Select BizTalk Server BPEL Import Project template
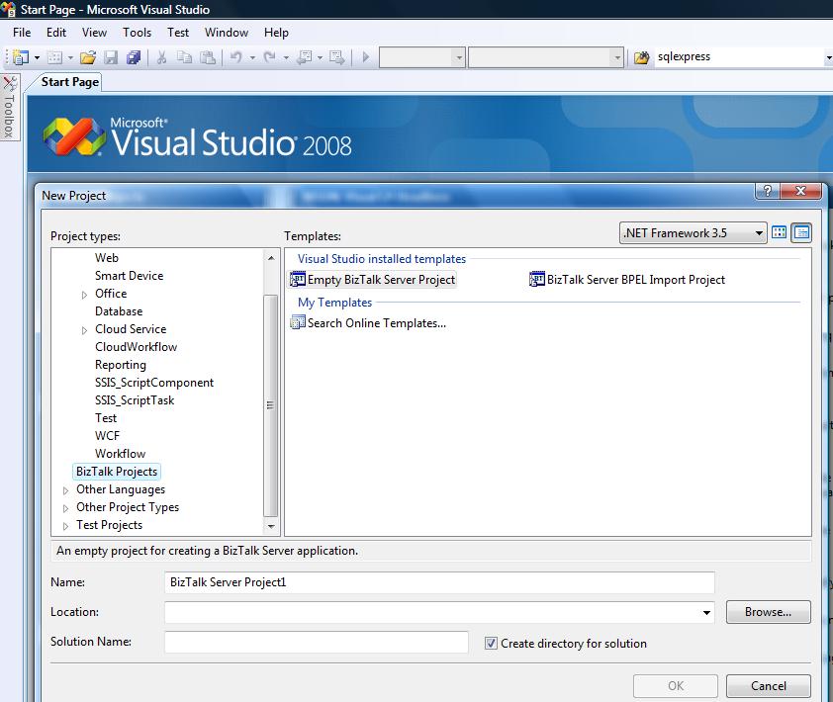Image resolution: width=833 pixels, height=702 pixels. [x=627, y=279]
